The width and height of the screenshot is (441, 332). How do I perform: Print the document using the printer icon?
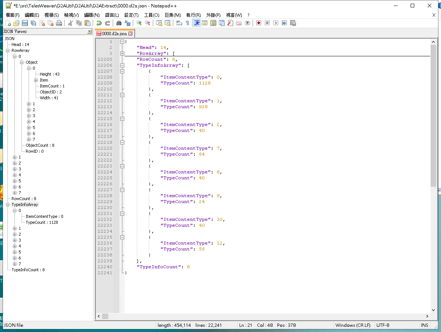tap(59, 23)
